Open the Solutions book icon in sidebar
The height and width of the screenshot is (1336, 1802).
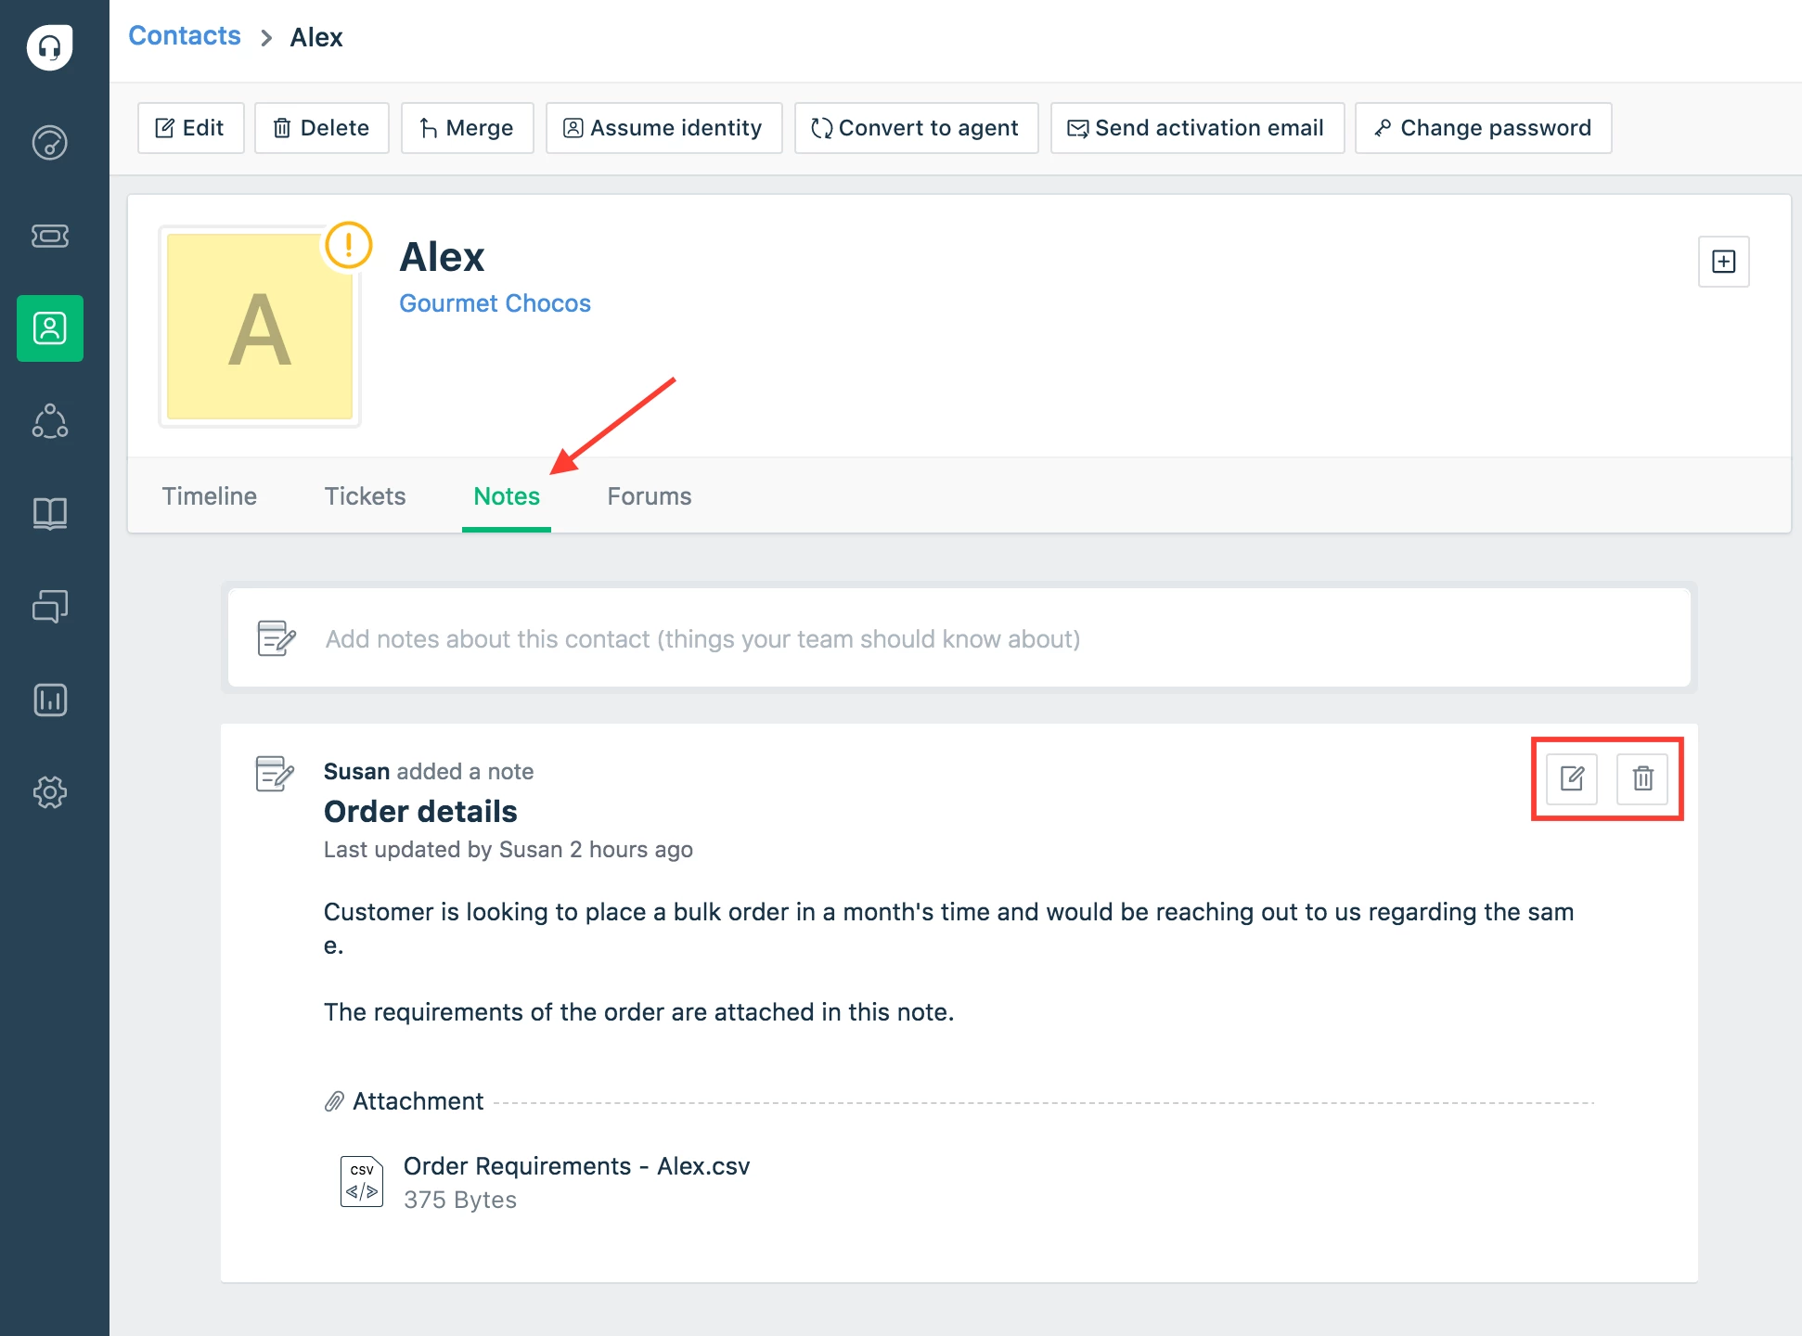50,513
